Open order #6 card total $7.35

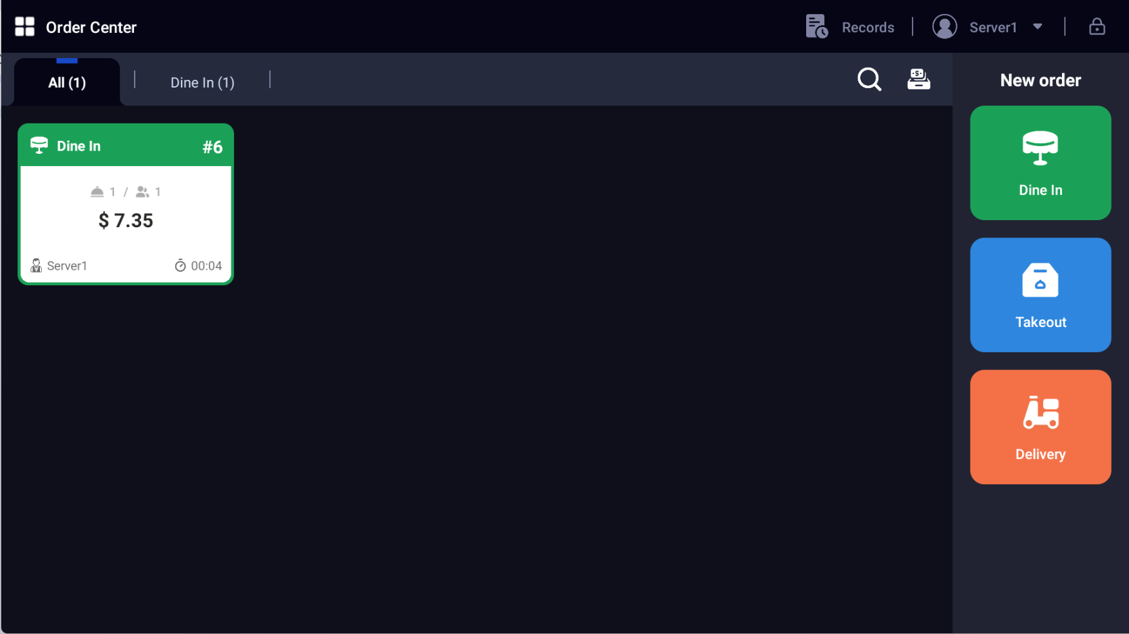point(126,221)
